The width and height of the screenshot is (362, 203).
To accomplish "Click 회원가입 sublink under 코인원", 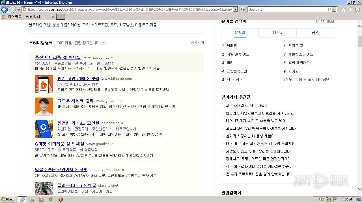I will click(x=64, y=129).
